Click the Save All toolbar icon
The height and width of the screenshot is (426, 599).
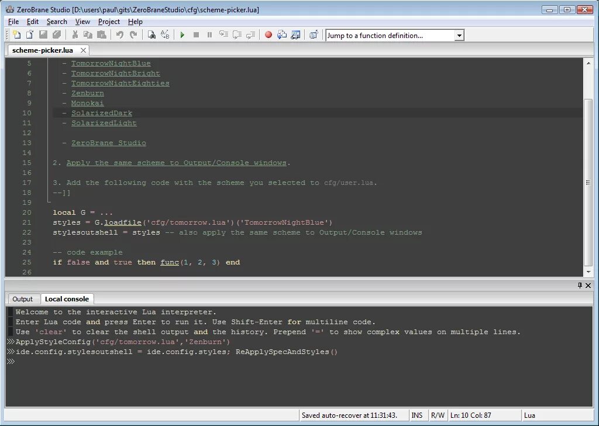pos(57,35)
